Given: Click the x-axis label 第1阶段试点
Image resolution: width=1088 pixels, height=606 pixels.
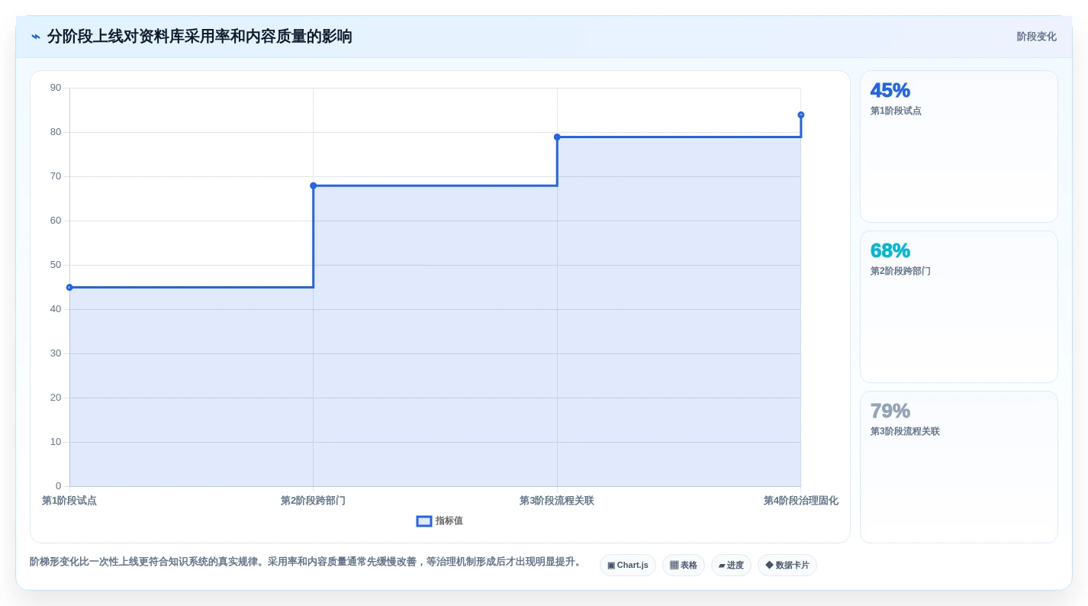Looking at the screenshot, I should [x=69, y=501].
